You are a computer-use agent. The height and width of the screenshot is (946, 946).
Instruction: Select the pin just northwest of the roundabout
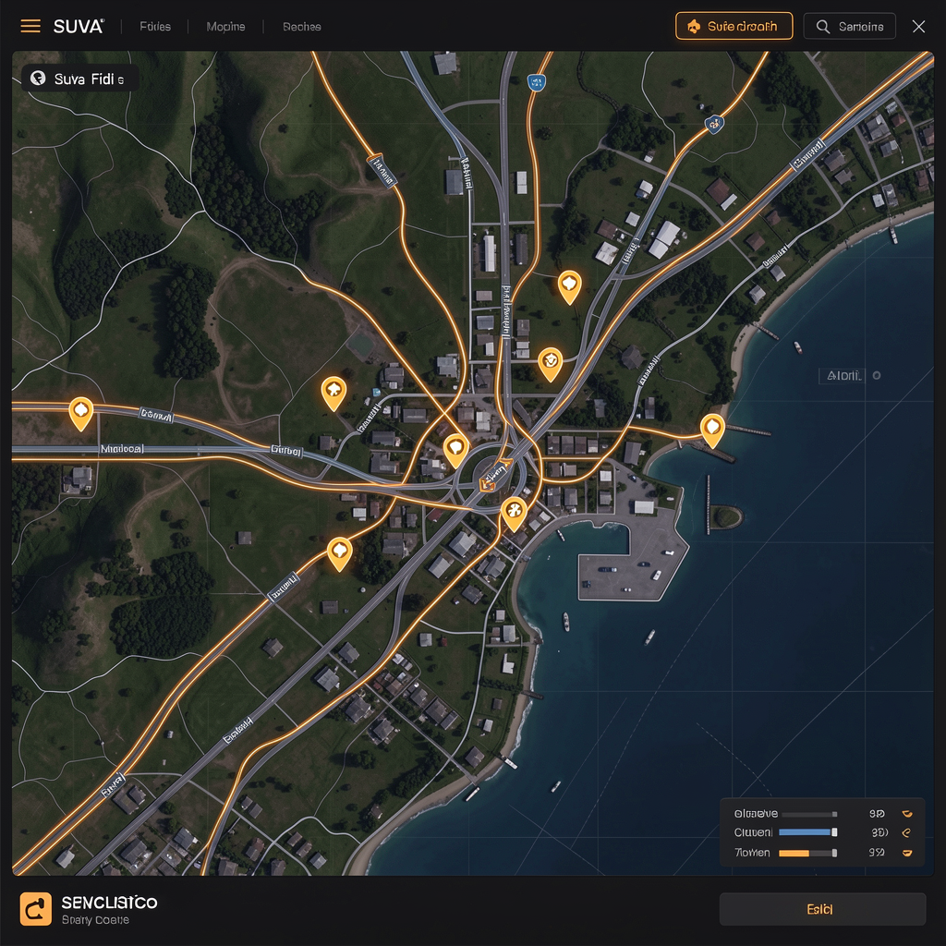tap(455, 450)
